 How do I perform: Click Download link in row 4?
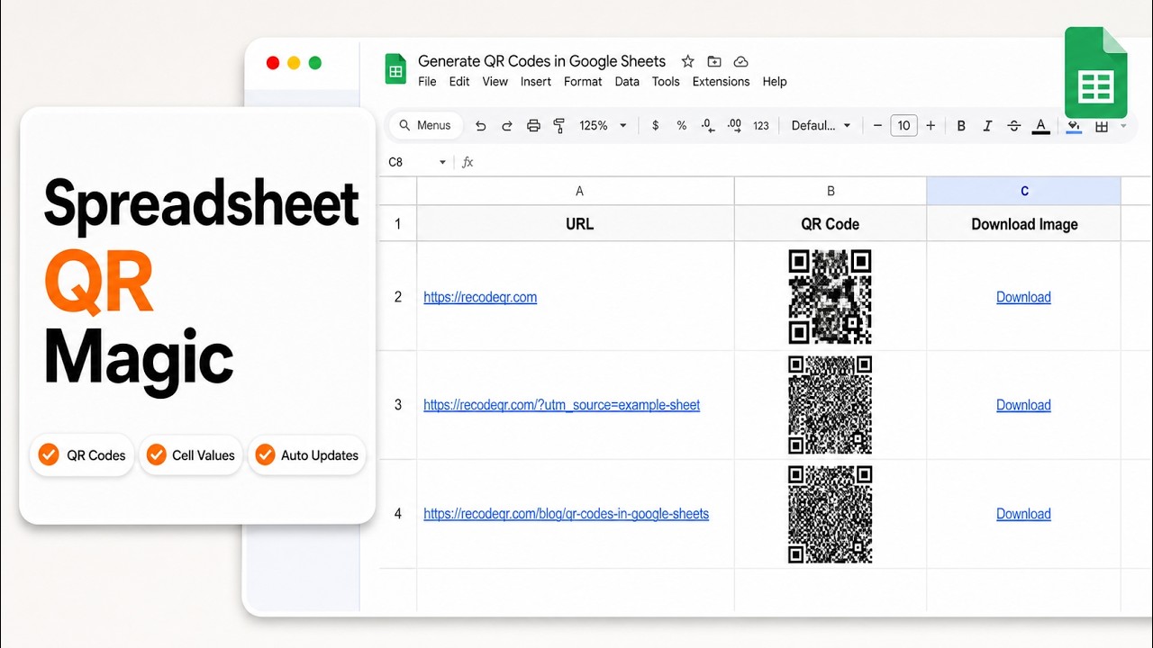(1023, 514)
